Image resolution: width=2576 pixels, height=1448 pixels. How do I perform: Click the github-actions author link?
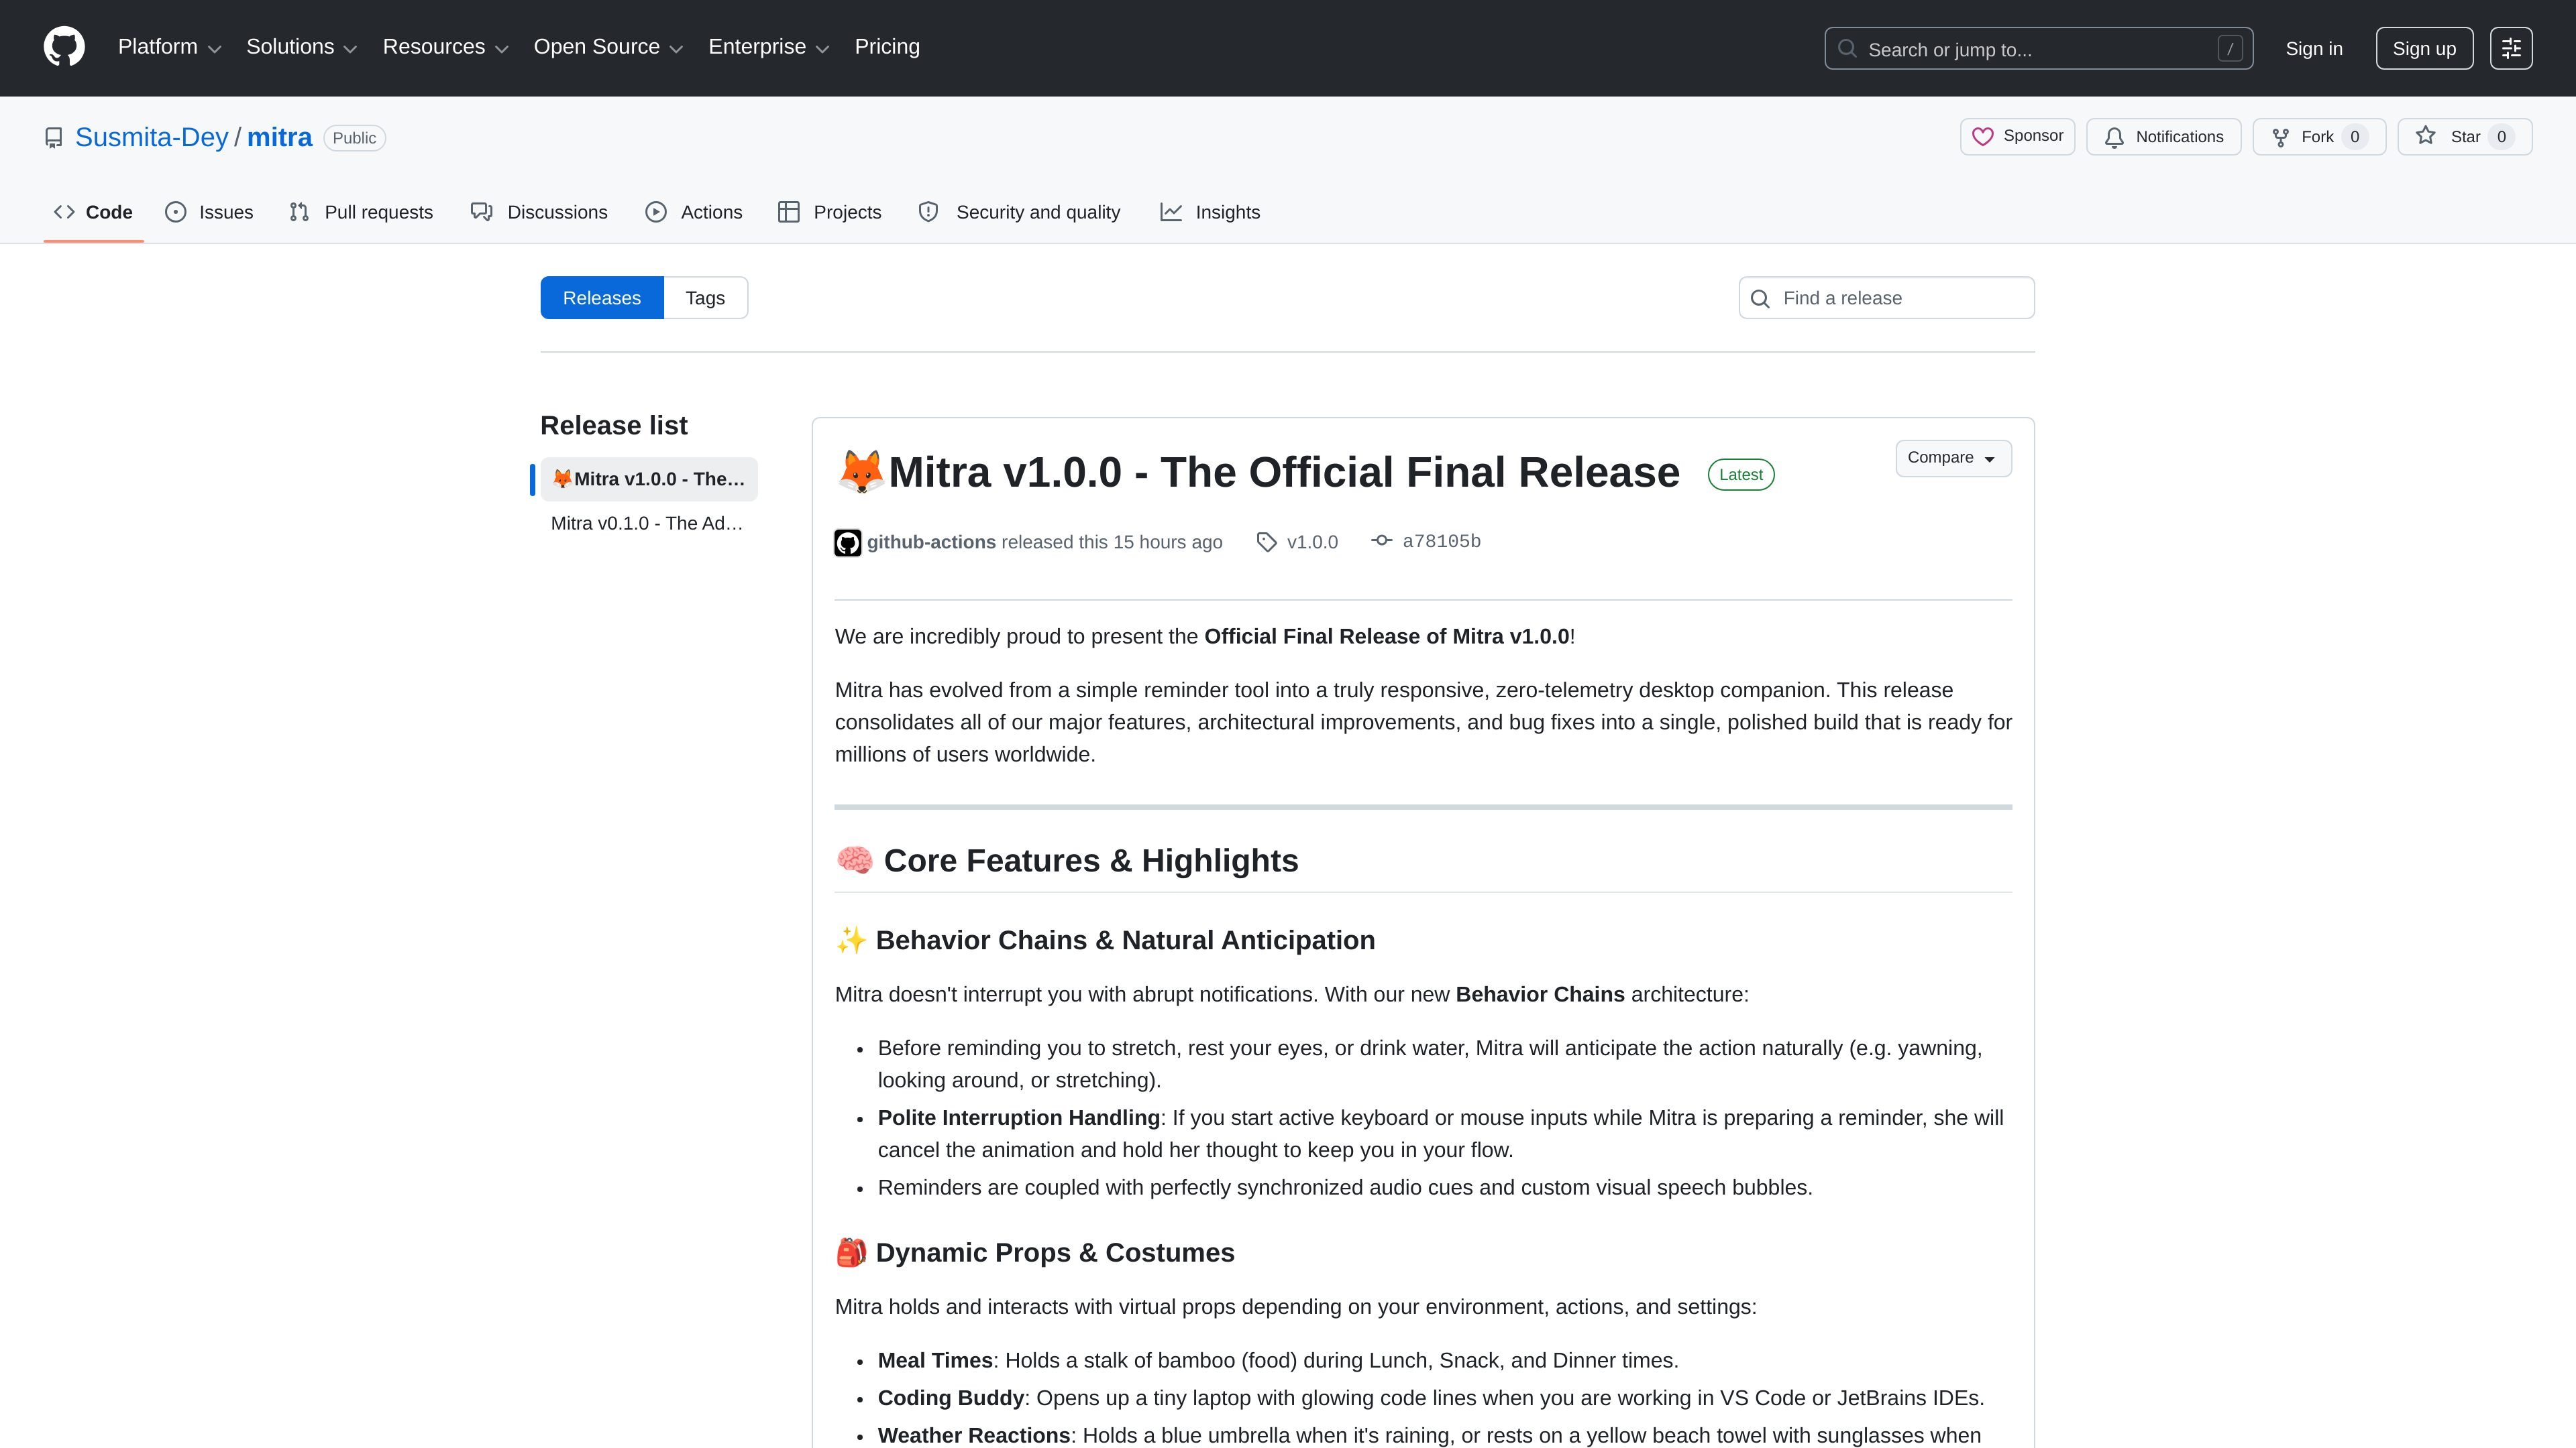pos(931,542)
